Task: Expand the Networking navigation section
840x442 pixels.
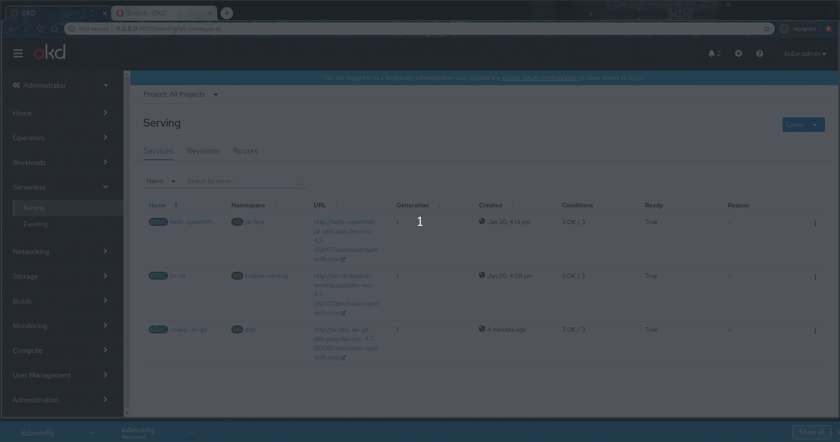Action: click(x=61, y=251)
